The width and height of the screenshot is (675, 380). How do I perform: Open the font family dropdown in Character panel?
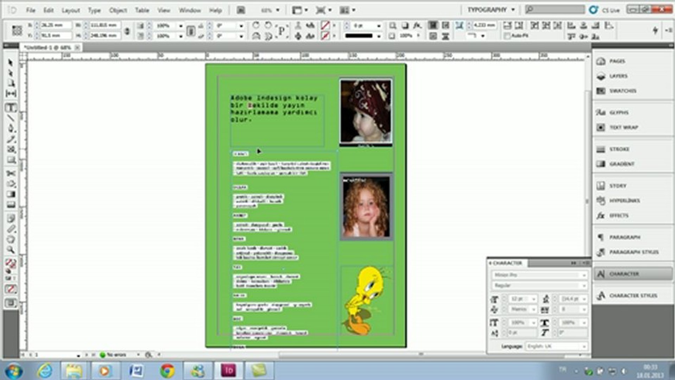[584, 275]
